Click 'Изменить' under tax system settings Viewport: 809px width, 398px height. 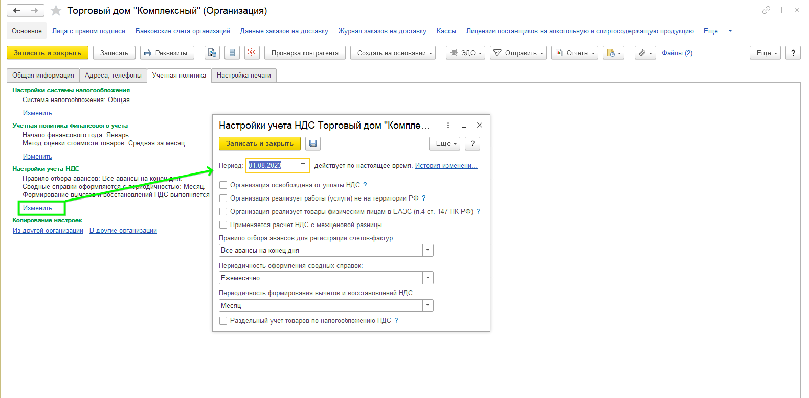37,113
